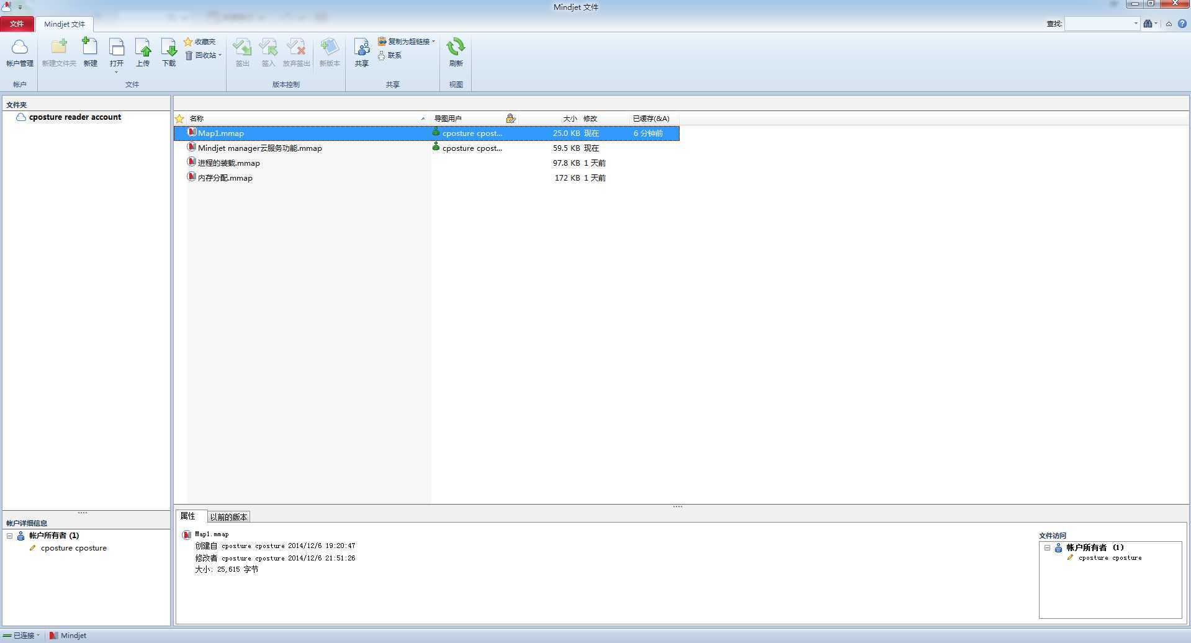Open the 回收站 recycle bin
The width and height of the screenshot is (1191, 643).
pyautogui.click(x=201, y=55)
